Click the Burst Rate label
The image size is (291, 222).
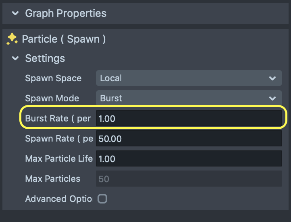point(58,119)
